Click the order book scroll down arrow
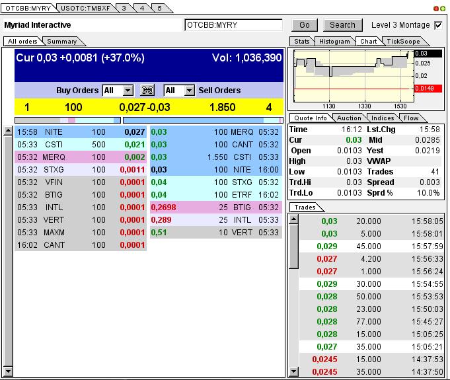The image size is (450, 380). (8, 371)
